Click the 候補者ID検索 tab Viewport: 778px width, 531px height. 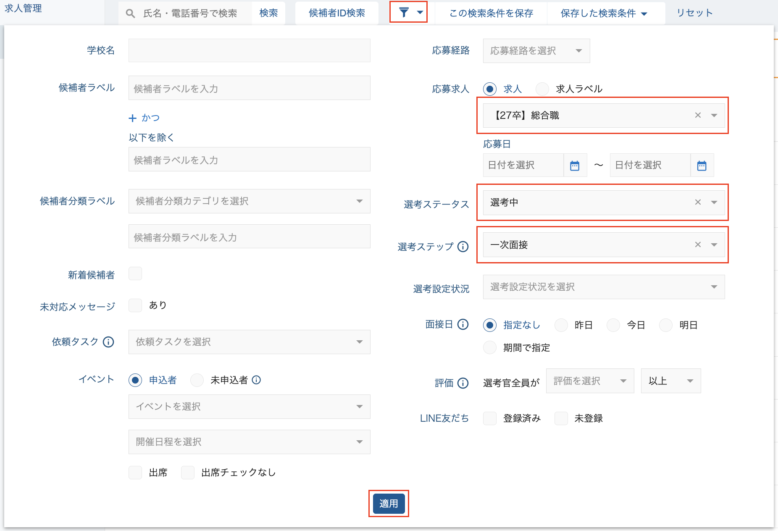(x=336, y=13)
